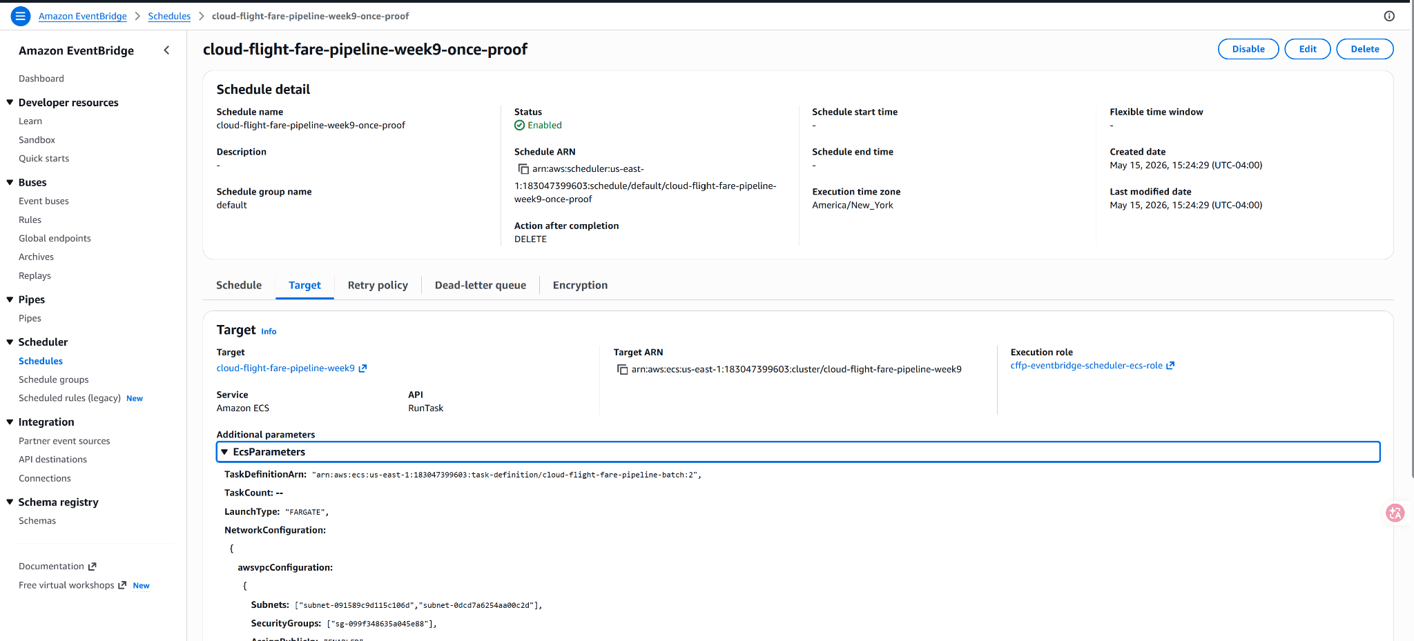Image resolution: width=1414 pixels, height=641 pixels.
Task: Select the Target tab
Action: 304,285
